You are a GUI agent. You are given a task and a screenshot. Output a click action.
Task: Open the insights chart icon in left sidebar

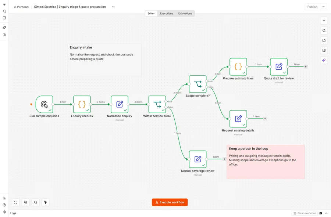pos(4,198)
